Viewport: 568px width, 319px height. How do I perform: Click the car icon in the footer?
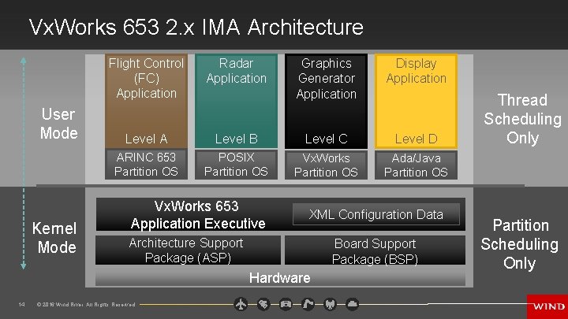coord(286,304)
